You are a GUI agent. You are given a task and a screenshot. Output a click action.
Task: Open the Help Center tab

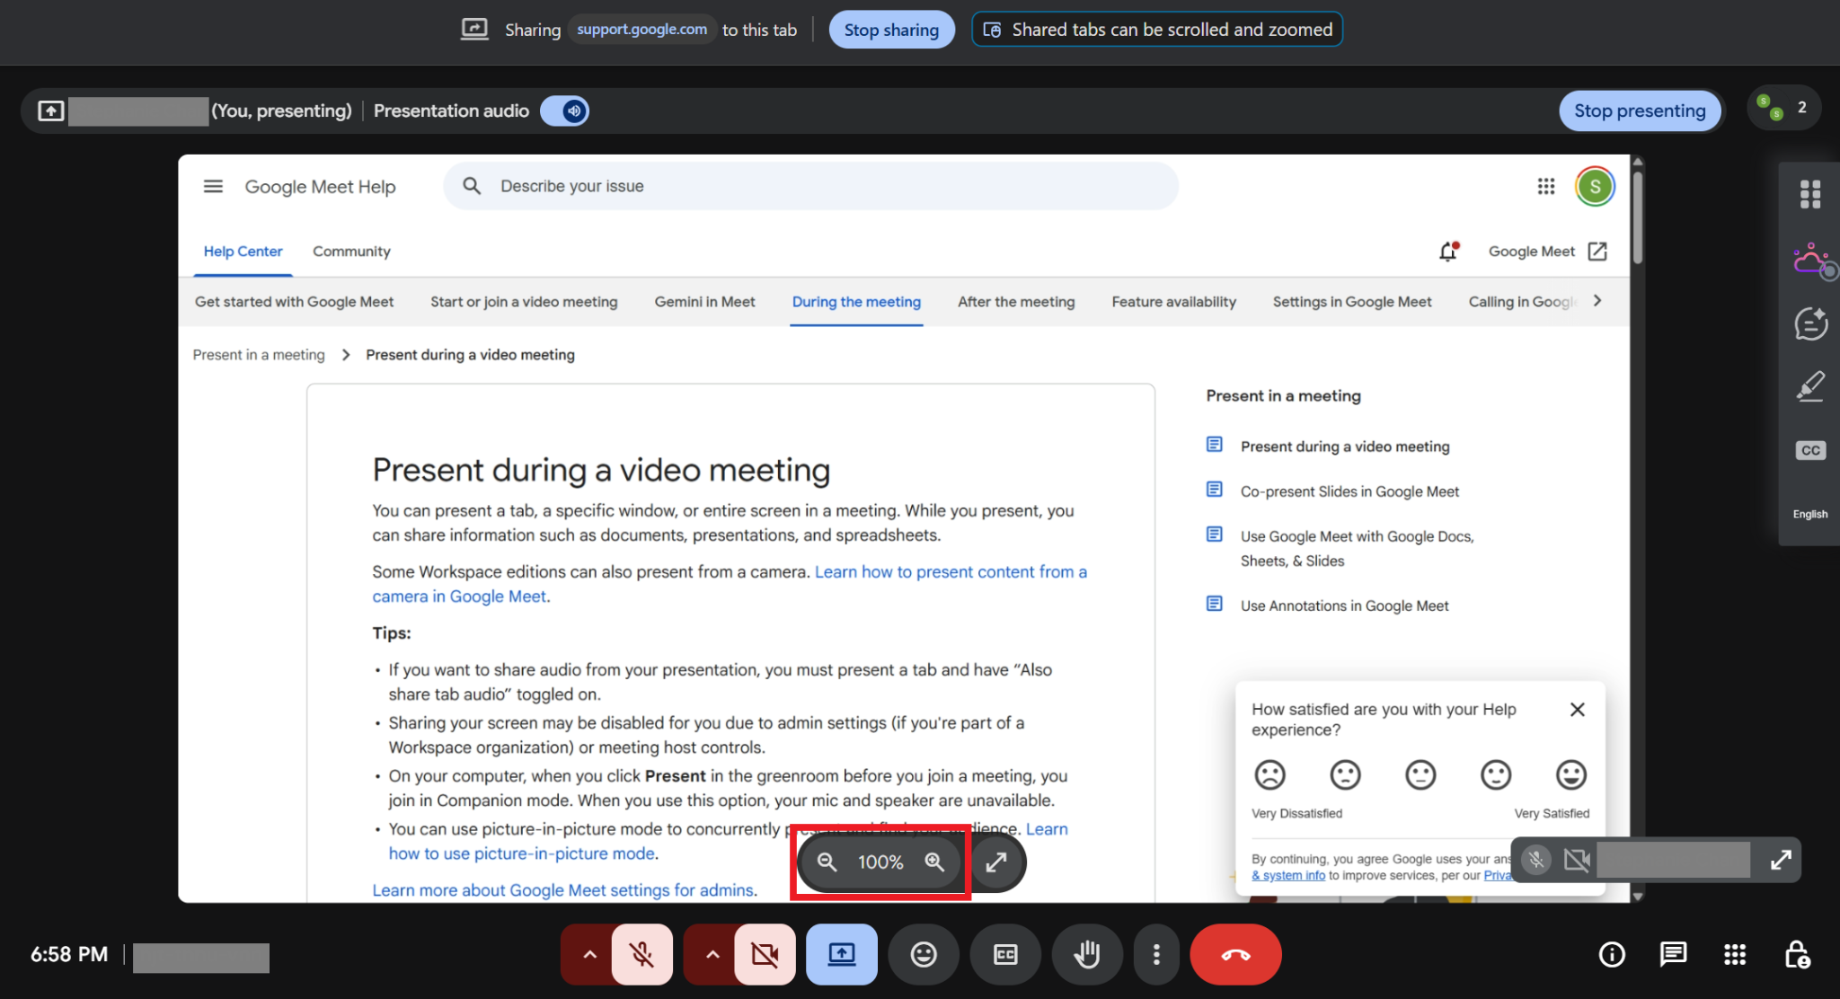[x=243, y=252]
